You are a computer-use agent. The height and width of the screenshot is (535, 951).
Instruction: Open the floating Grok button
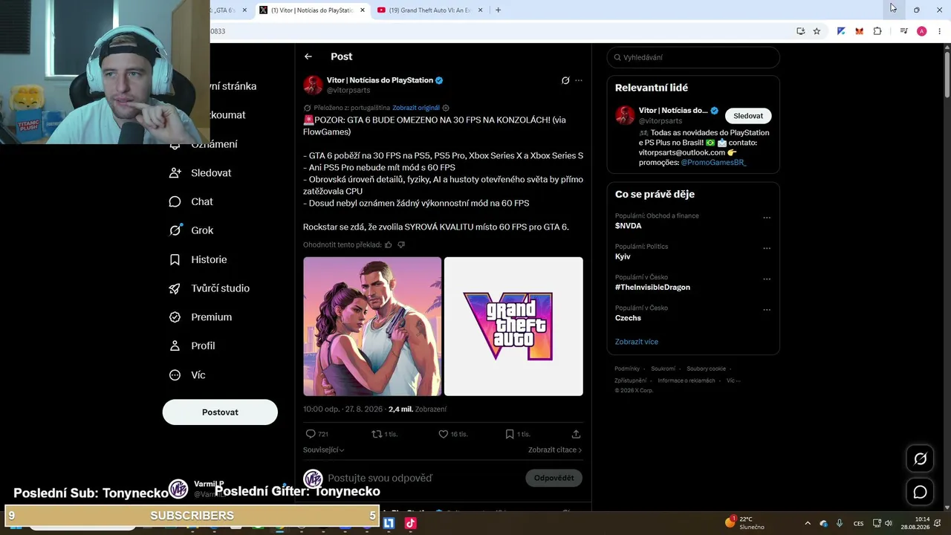point(920,459)
